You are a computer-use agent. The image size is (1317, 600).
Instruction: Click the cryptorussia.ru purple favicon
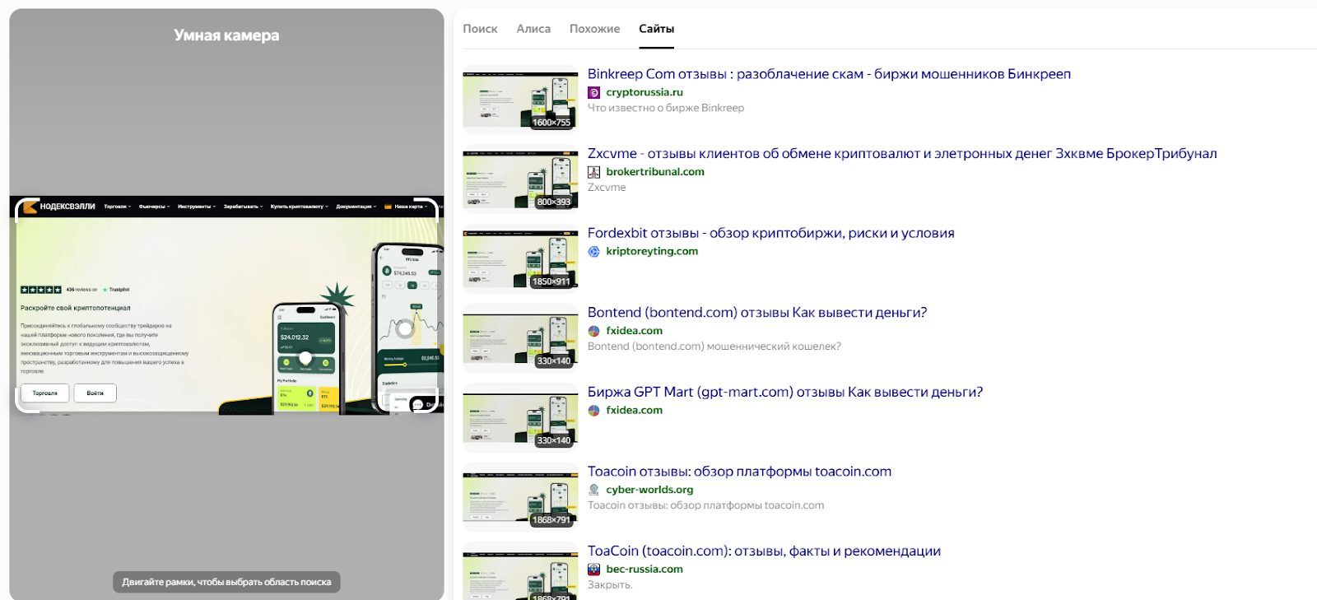coord(593,92)
